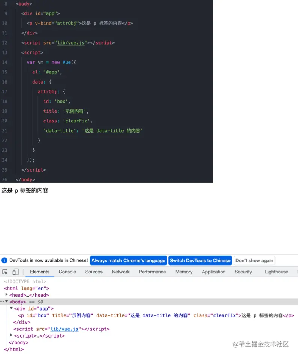The height and width of the screenshot is (357, 298).
Task: Open the Memory tab
Action: tap(184, 272)
